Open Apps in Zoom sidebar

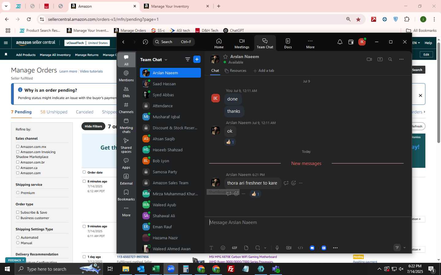pos(126,163)
